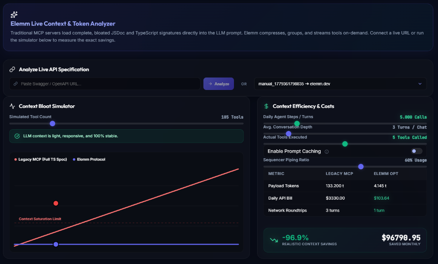Click the Avg. Conversation Depth slider handle
This screenshot has width=438, height=264.
click(x=289, y=133)
